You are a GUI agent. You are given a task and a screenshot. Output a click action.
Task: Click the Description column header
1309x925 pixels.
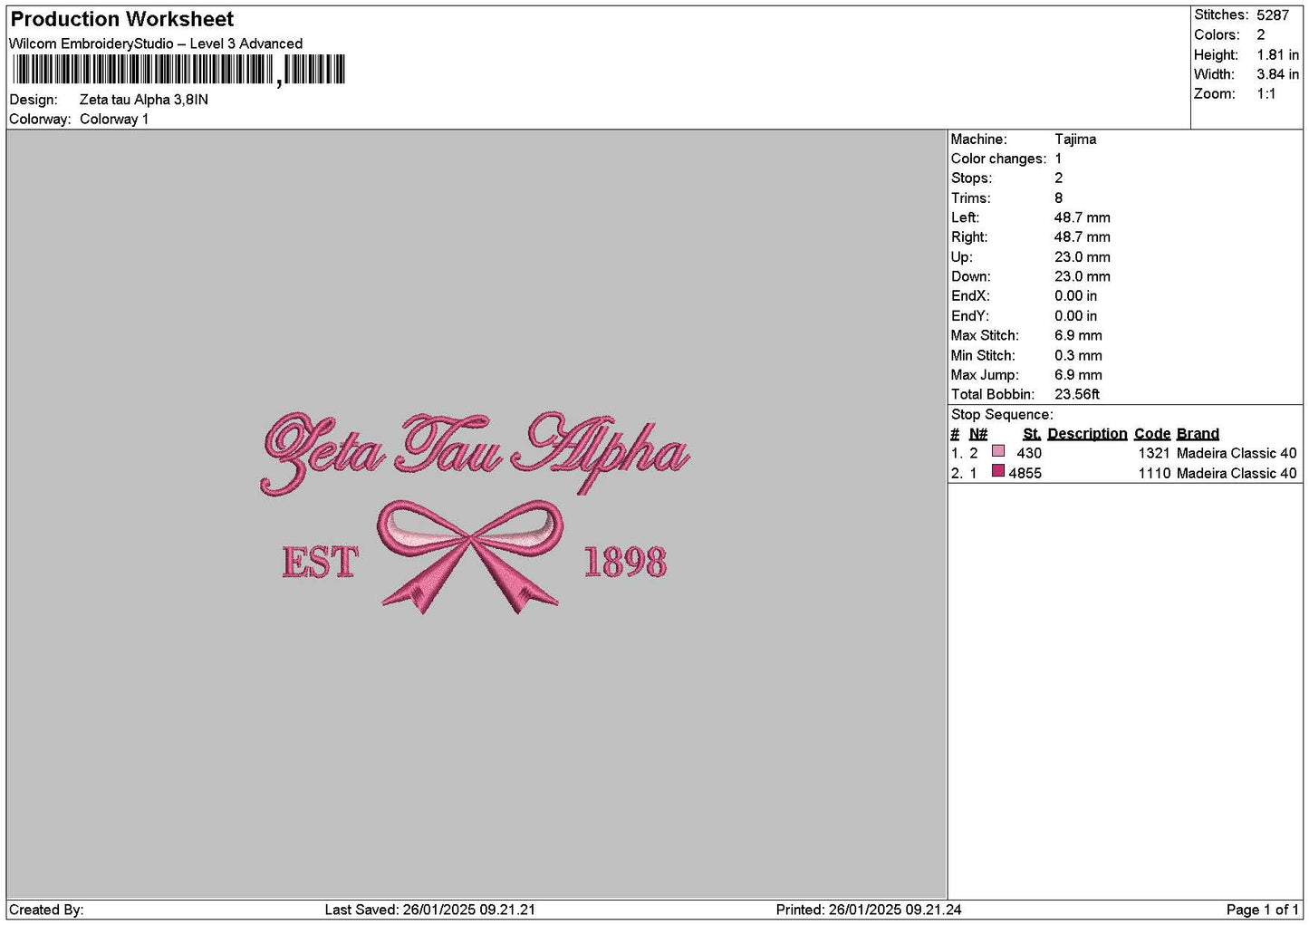tap(1087, 434)
